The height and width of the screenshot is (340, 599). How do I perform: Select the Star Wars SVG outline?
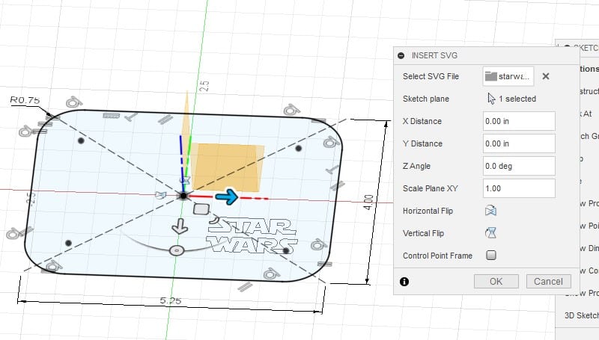(x=252, y=235)
